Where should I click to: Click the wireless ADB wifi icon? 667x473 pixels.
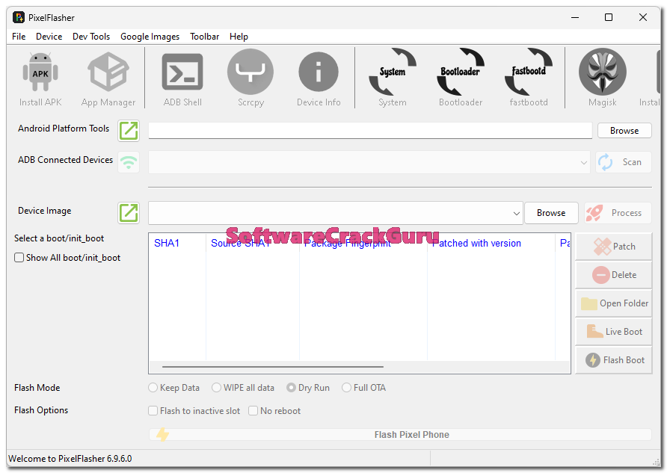(129, 162)
